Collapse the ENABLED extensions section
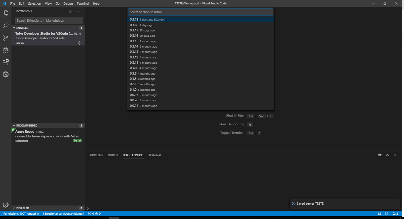Screen dimensions: 404x219 pyautogui.click(x=48, y=28)
